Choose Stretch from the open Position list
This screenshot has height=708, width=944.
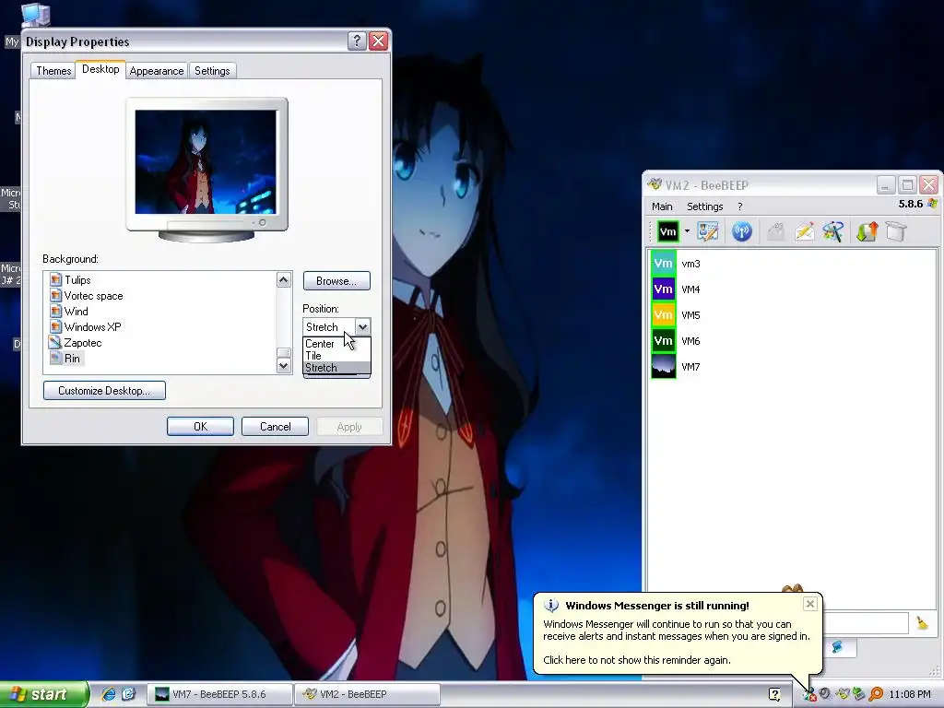point(336,368)
